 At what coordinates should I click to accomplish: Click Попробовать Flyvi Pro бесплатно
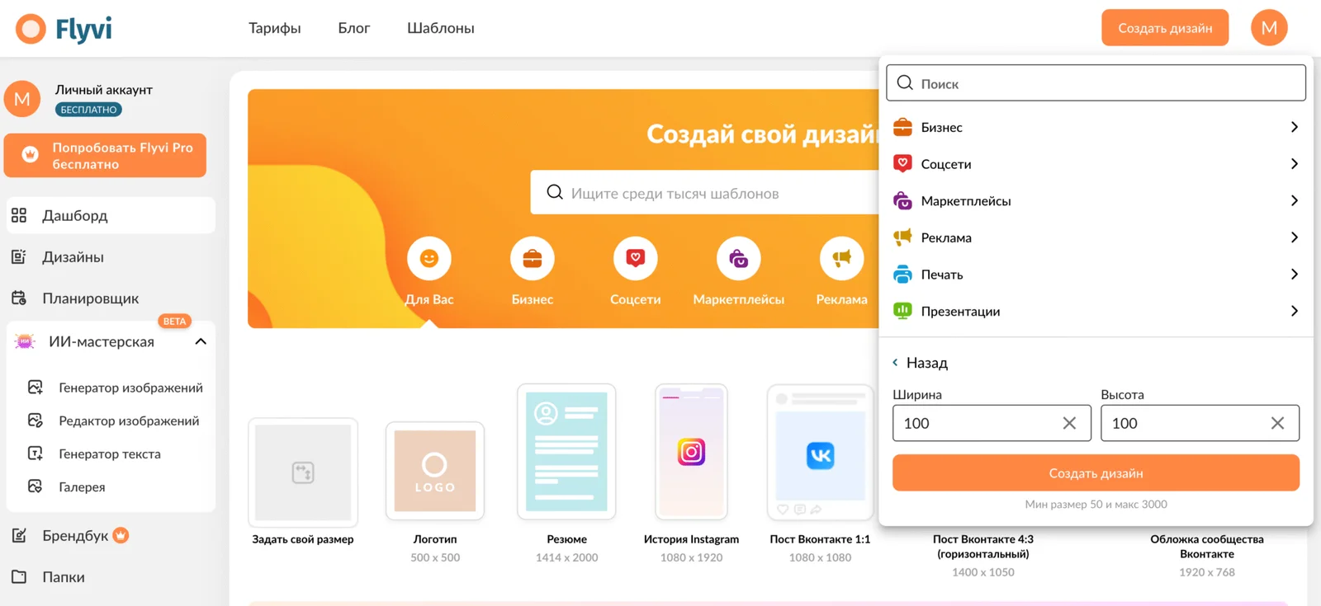[x=105, y=156]
